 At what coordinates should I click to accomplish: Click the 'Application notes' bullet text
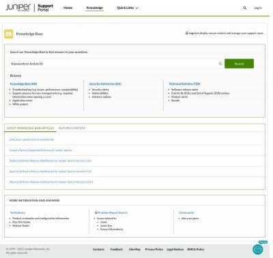(x=23, y=101)
